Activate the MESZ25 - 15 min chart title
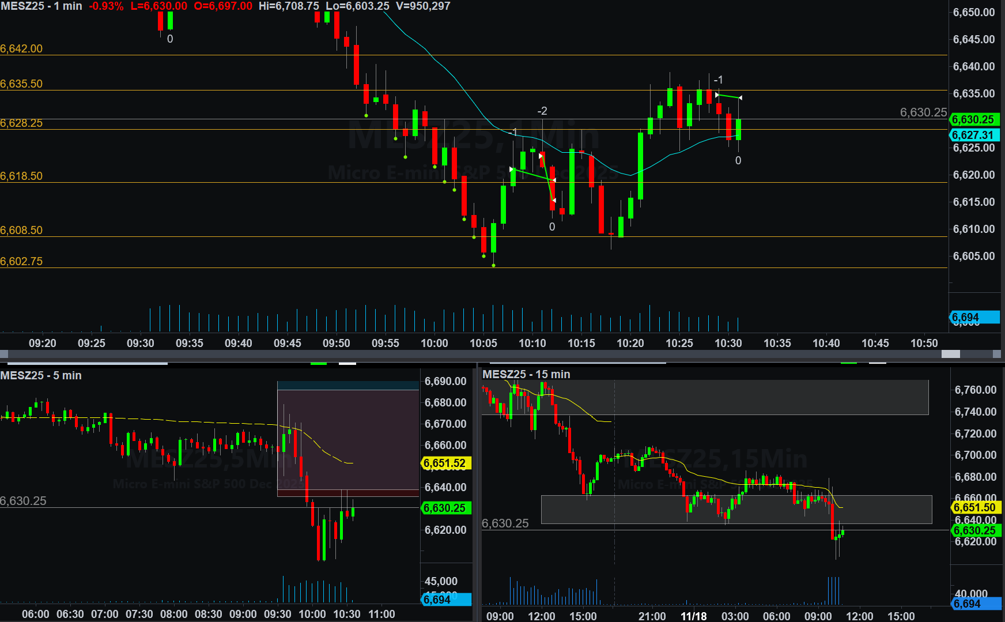Image resolution: width=1005 pixels, height=622 pixels. point(526,374)
